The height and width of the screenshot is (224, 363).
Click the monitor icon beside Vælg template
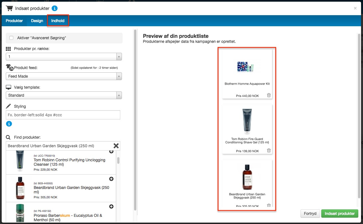click(x=9, y=87)
